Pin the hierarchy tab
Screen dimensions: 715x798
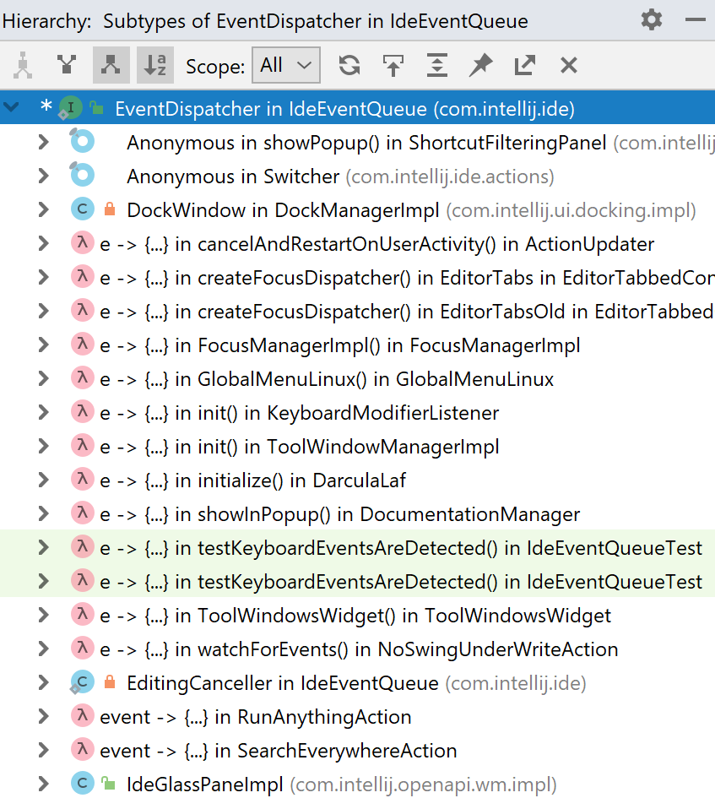(481, 65)
